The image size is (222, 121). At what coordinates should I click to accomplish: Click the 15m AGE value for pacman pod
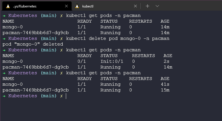click(165, 90)
